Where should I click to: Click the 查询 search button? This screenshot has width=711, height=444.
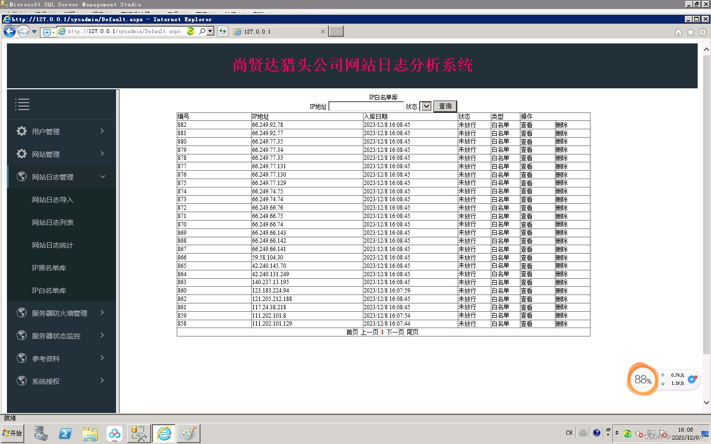pos(445,106)
